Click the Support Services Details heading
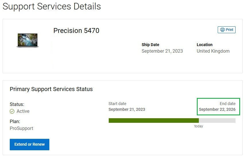This screenshot has width=247, height=158. [x=52, y=6]
